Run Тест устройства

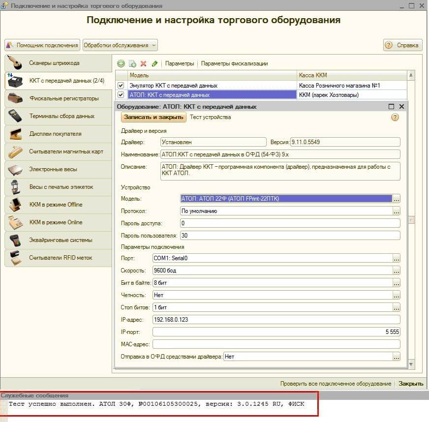click(x=211, y=117)
